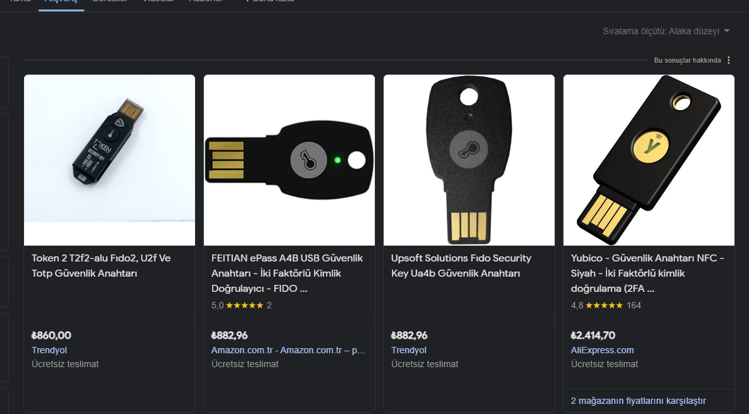The image size is (749, 414).
Task: Click the 'Bu sonuçlar hakkında' text
Action: click(x=687, y=60)
